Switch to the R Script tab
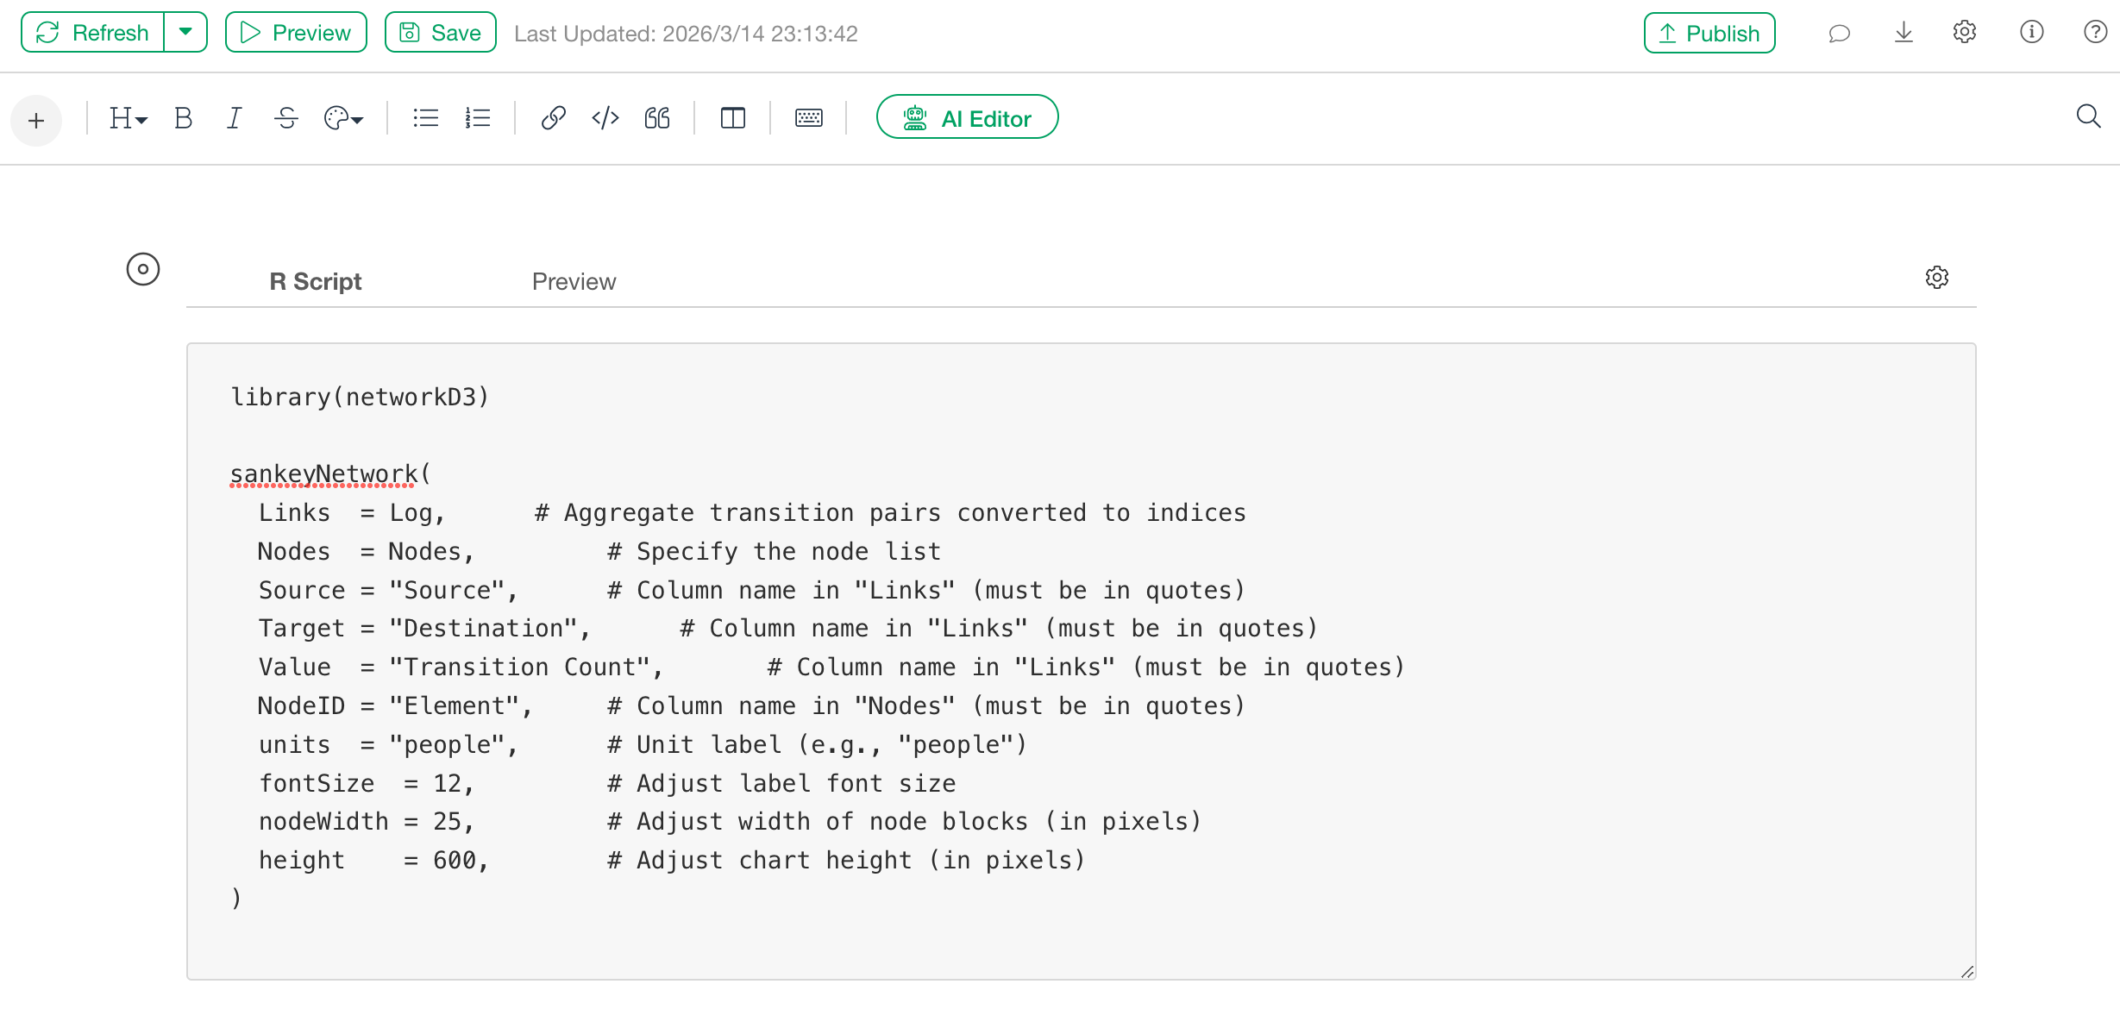Screen dimensions: 2120x1028 click(316, 281)
